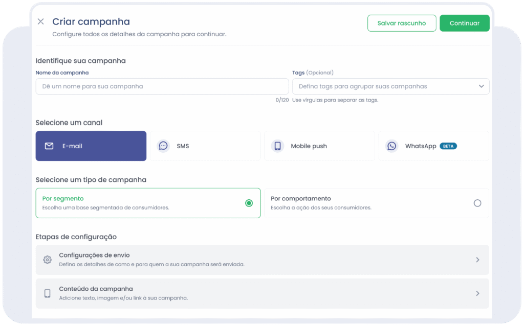The width and height of the screenshot is (524, 327).
Task: Click the SMS speech bubble icon
Action: [163, 146]
